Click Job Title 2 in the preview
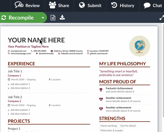Image resolution: width=164 pixels, height=132 pixels. (x=15, y=97)
